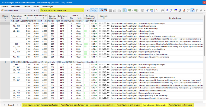Toggle the x.xx result values toolbar icon
This screenshot has width=206, height=107.
tap(105, 10)
